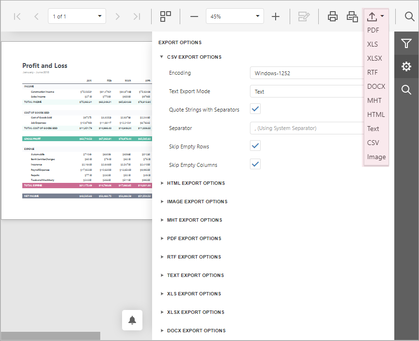The height and width of the screenshot is (341, 419).
Task: Disable Skip Empty Rows
Action: click(x=255, y=146)
